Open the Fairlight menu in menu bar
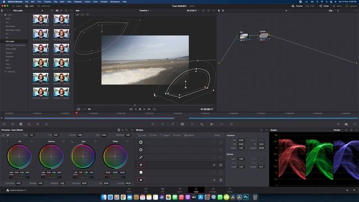The height and width of the screenshot is (202, 359). pyautogui.click(x=104, y=2)
